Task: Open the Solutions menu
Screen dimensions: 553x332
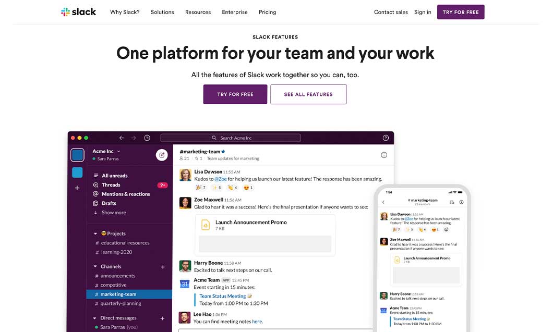Action: (162, 12)
